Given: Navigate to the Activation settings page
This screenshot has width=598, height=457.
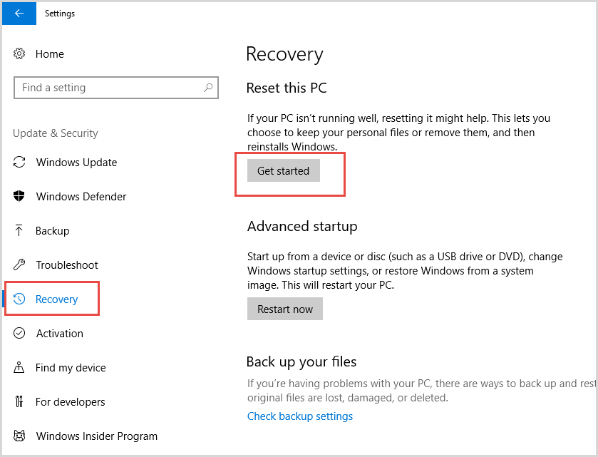Looking at the screenshot, I should tap(59, 334).
